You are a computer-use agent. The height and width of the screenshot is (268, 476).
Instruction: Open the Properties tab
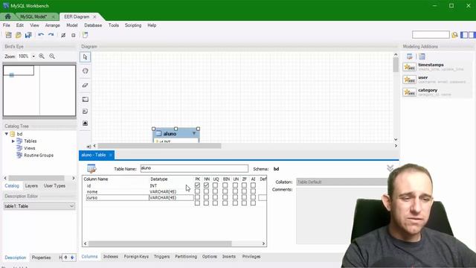tap(42, 258)
